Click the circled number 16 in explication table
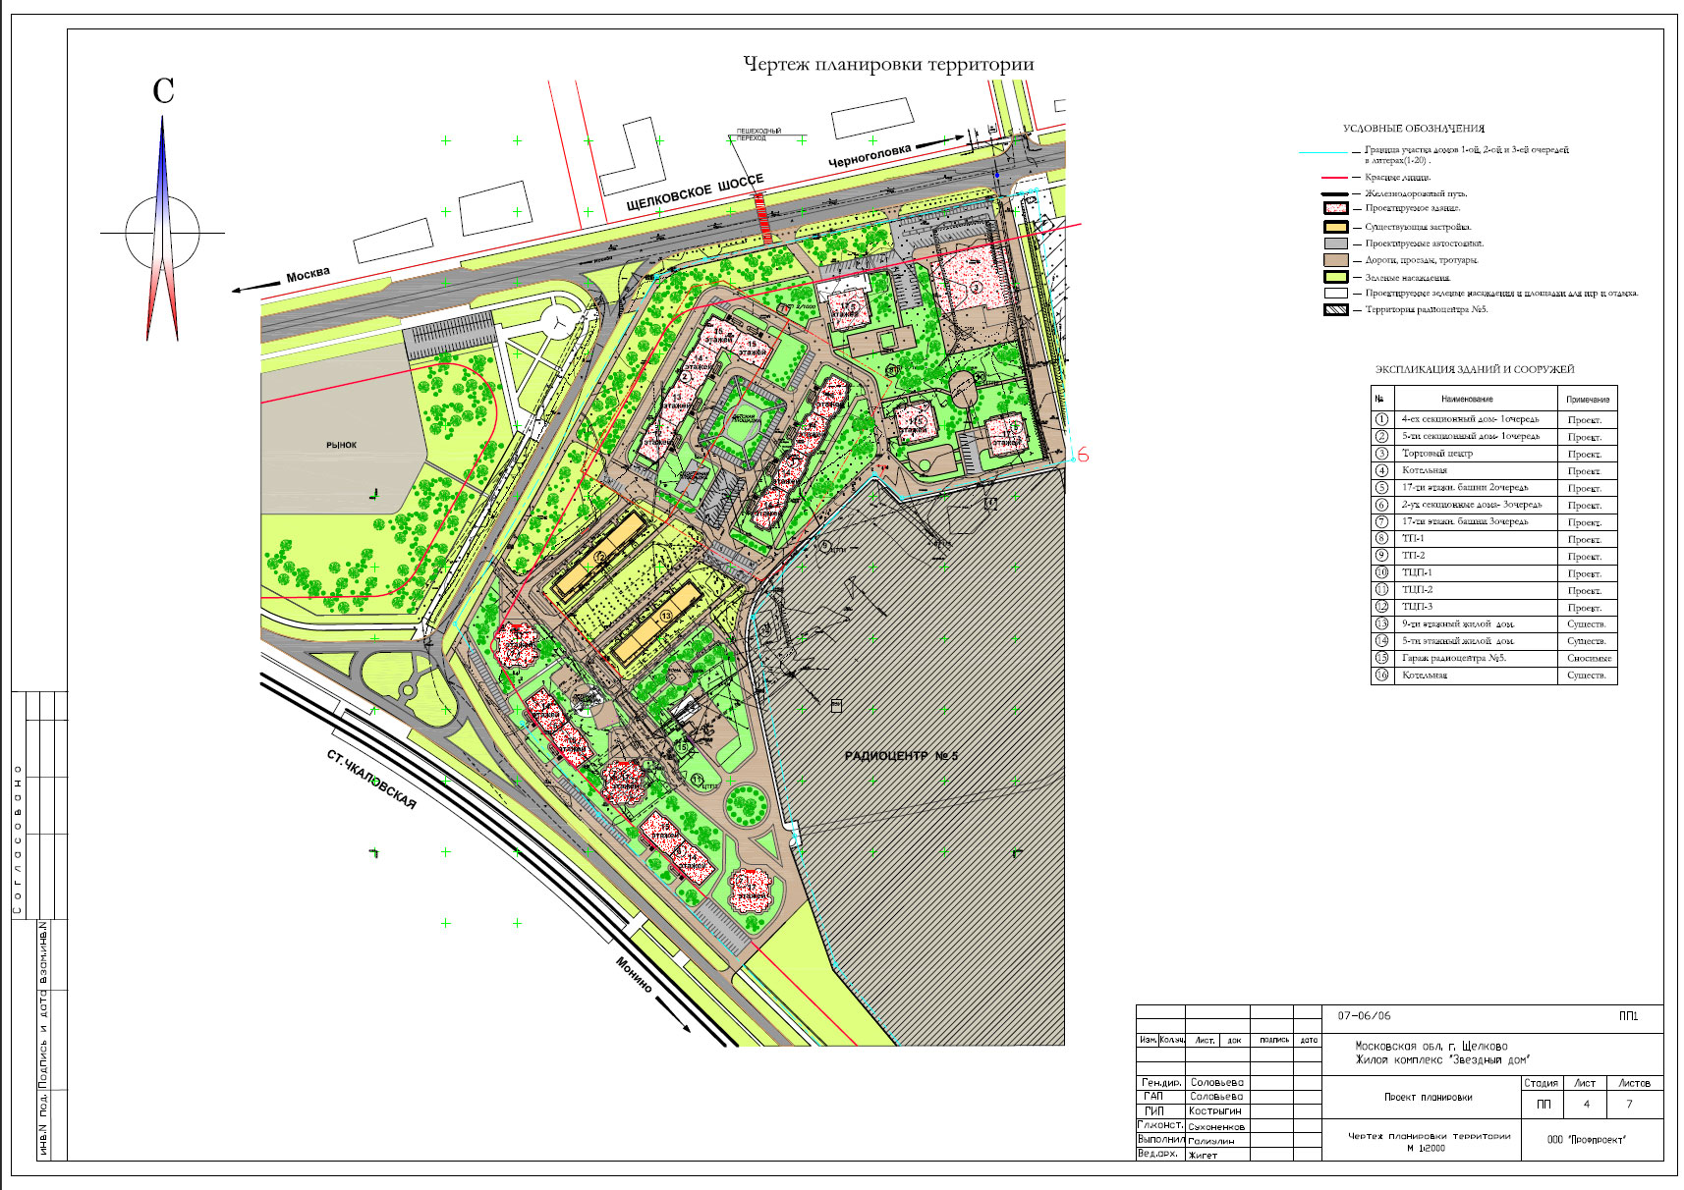Image resolution: width=1684 pixels, height=1190 pixels. point(1381,676)
